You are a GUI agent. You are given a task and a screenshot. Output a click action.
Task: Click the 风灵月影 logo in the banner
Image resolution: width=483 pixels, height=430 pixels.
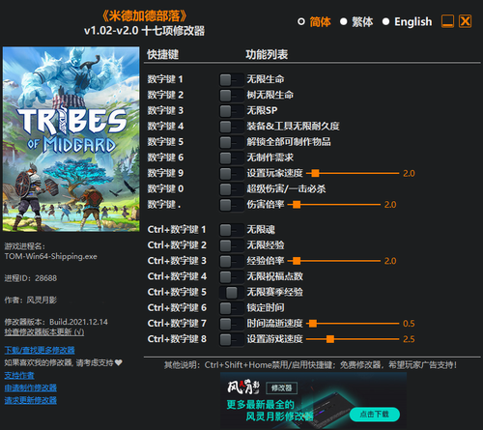coord(243,387)
